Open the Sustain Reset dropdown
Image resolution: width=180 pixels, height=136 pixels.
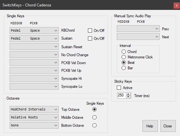click(34, 47)
